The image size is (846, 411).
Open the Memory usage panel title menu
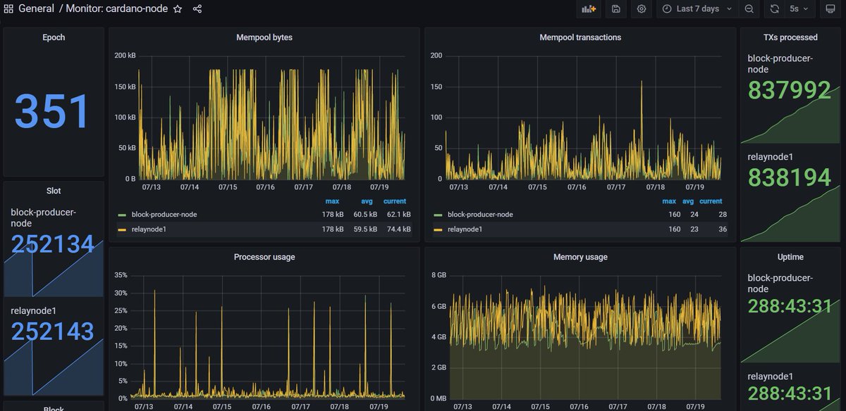(x=580, y=257)
